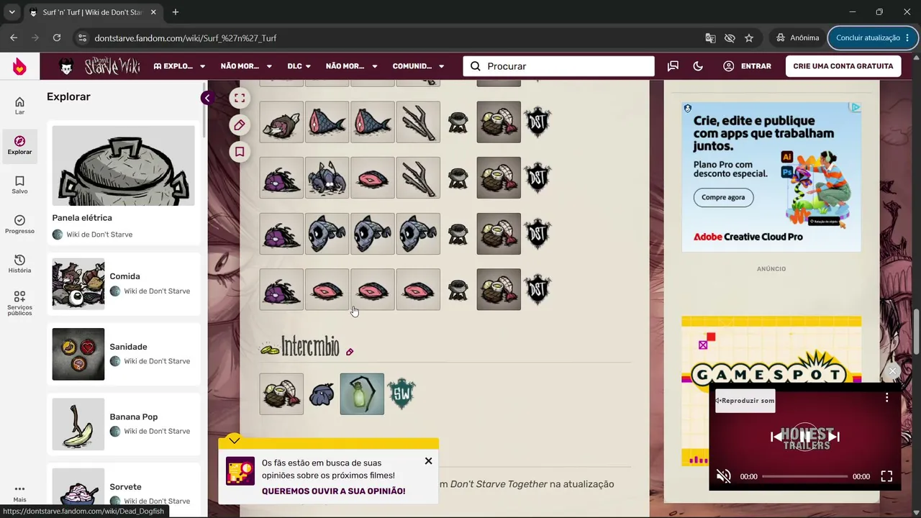Screen dimensions: 921x518
Task: Open História in the left sidebar
Action: [19, 264]
